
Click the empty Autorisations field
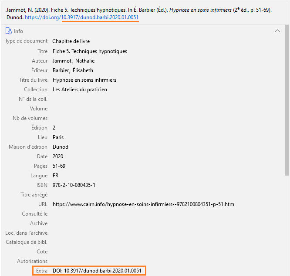(x=166, y=261)
